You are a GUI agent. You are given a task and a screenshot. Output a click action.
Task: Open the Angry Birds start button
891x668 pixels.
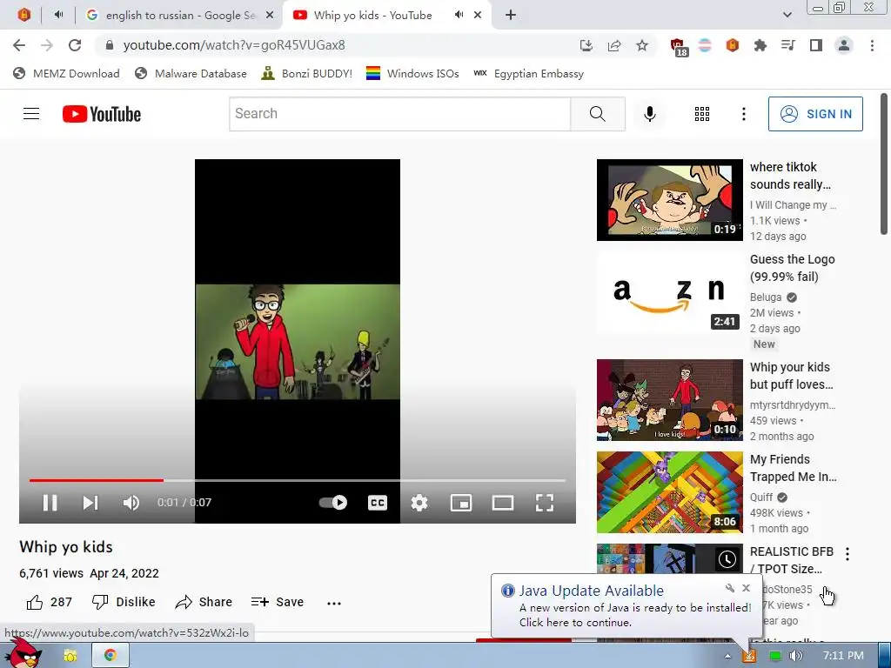point(23,653)
